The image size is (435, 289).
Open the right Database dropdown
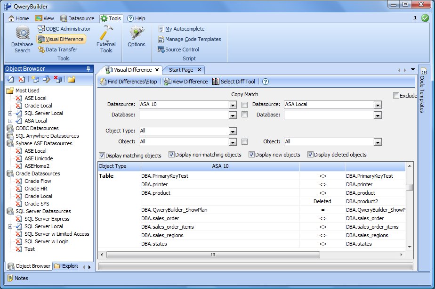(378, 115)
